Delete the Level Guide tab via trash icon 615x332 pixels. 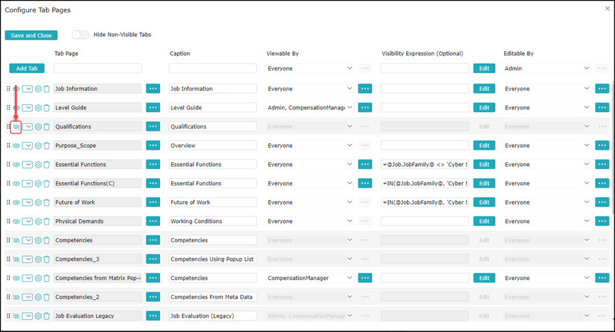(47, 108)
